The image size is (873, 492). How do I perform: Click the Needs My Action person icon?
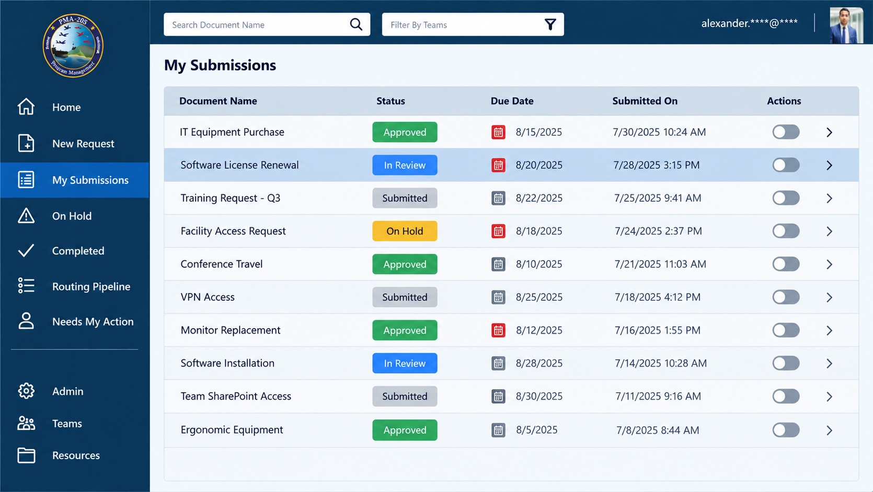coord(26,321)
